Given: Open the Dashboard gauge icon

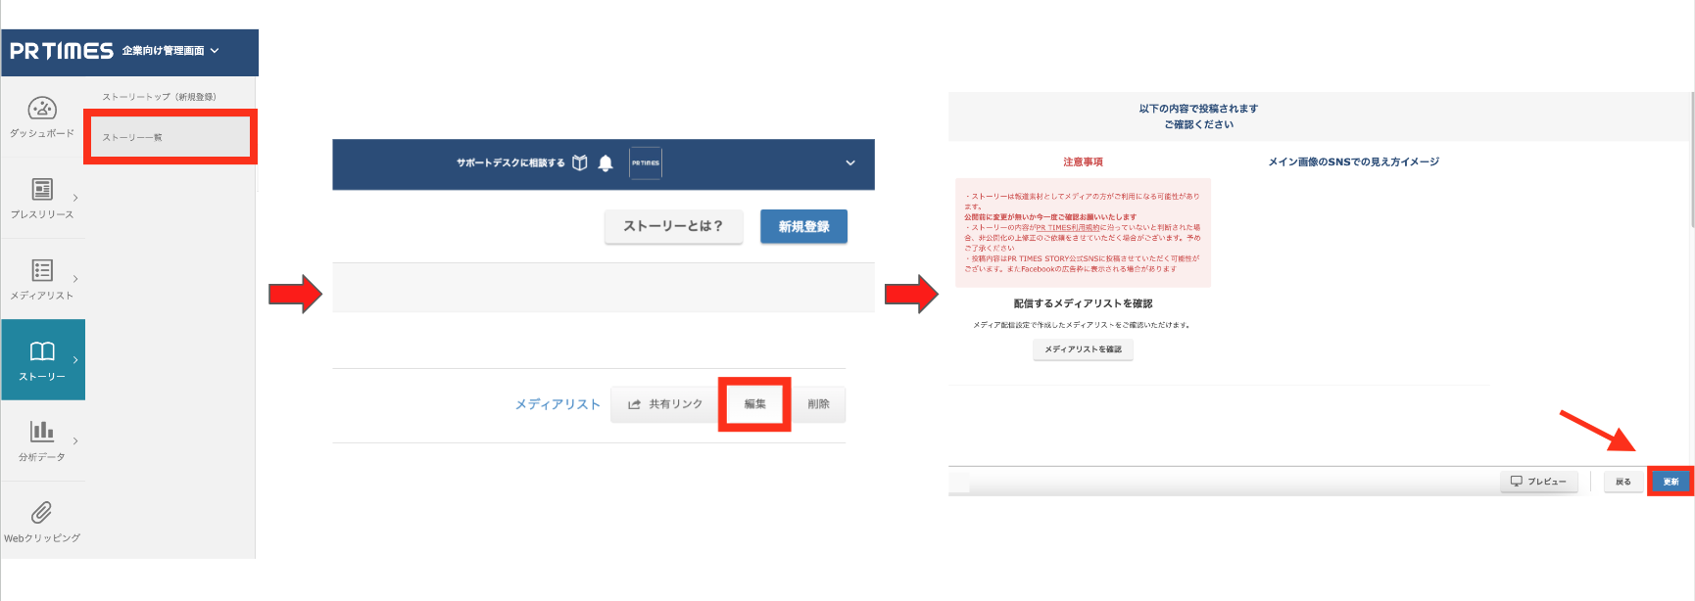Looking at the screenshot, I should (42, 108).
